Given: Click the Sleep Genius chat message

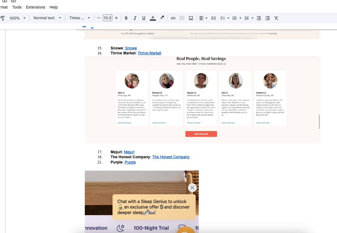Looking at the screenshot, I should tap(154, 207).
